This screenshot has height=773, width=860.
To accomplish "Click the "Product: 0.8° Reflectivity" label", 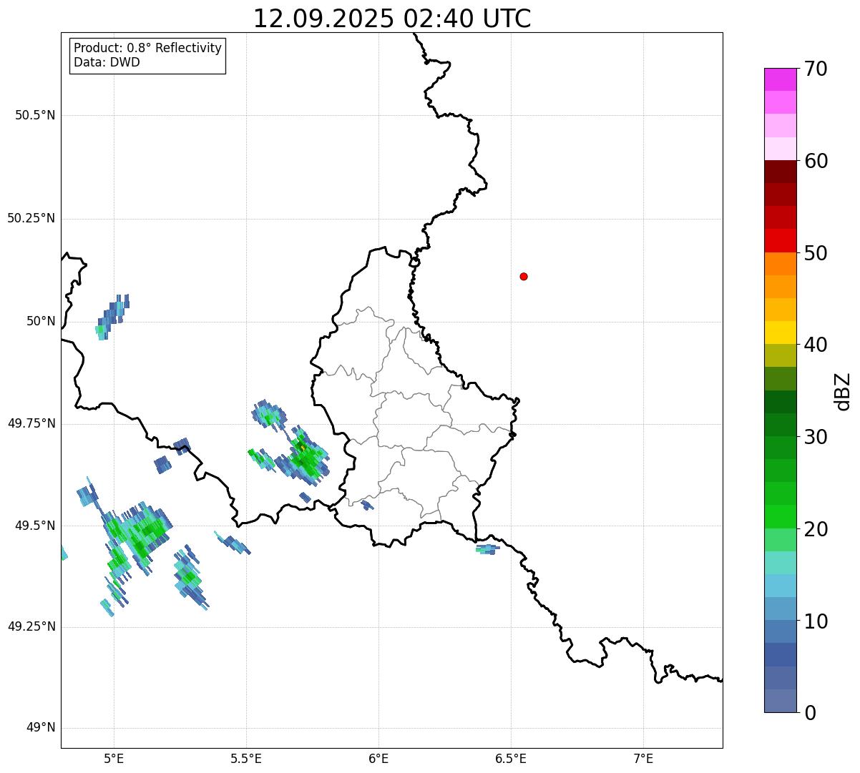I will tap(148, 48).
